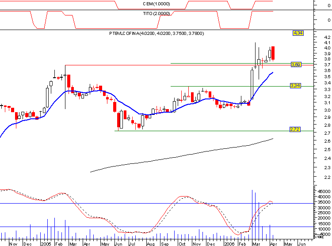Click the 0 label on TITO axis
Viewport: 332px width, 246px height.
(x=329, y=20)
